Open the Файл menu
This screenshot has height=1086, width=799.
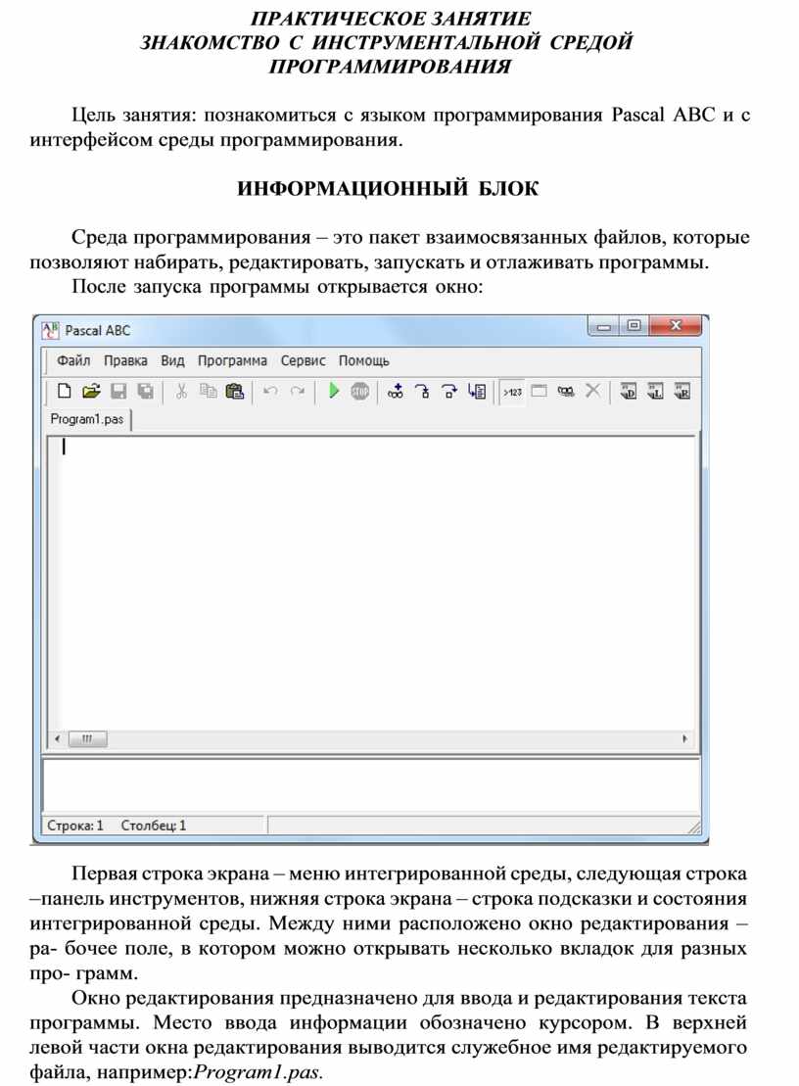pos(73,360)
